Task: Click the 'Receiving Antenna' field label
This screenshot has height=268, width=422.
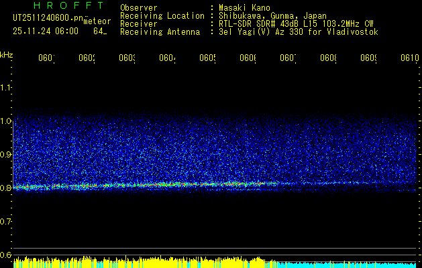Action: (160, 32)
